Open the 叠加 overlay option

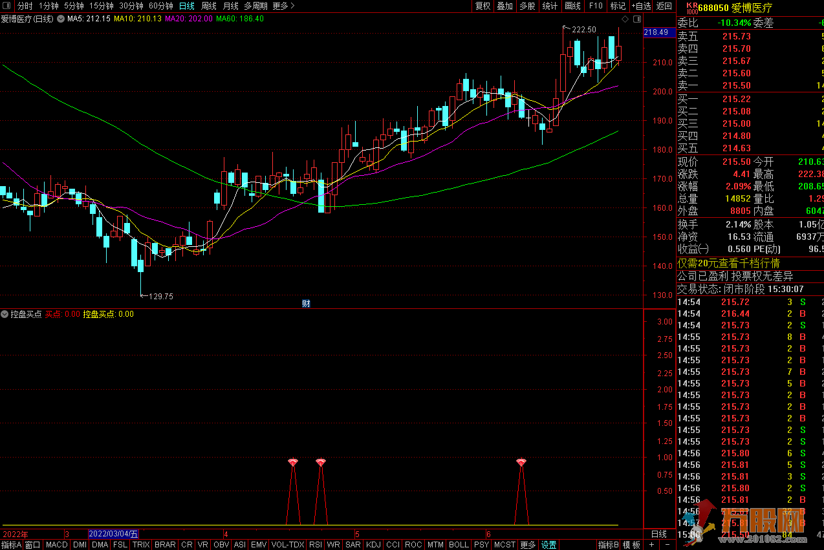click(505, 6)
